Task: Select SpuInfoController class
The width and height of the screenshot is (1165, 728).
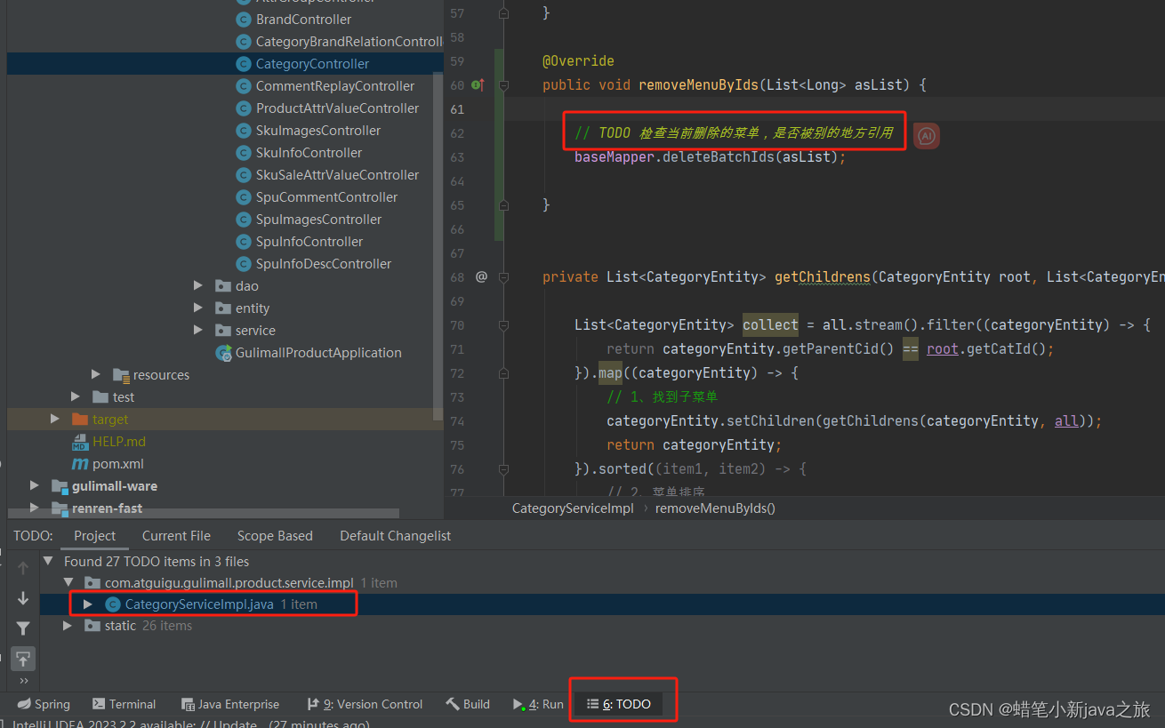Action: (x=309, y=241)
